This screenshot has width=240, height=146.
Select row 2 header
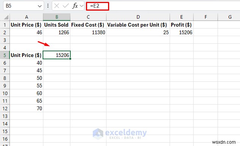pos(5,32)
